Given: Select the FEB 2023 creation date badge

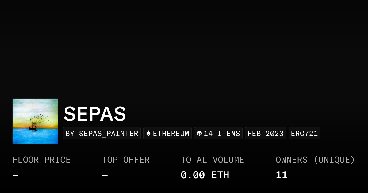Looking at the screenshot, I should [x=265, y=134].
